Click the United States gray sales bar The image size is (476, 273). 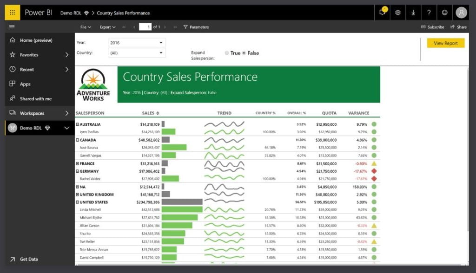click(x=182, y=201)
